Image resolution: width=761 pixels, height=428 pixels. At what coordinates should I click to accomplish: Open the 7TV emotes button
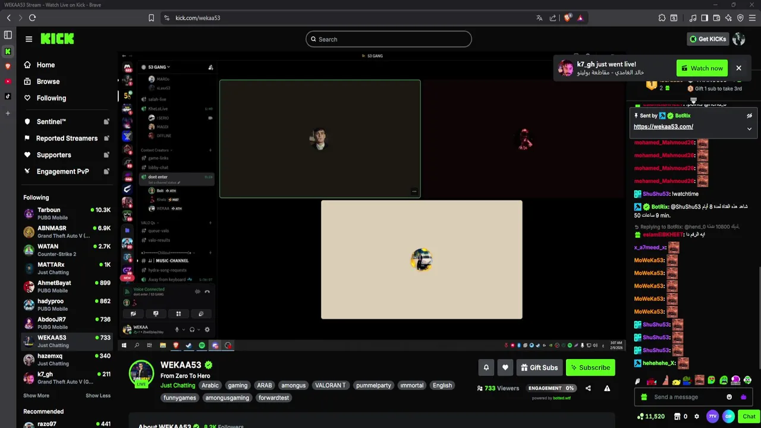coord(712,417)
